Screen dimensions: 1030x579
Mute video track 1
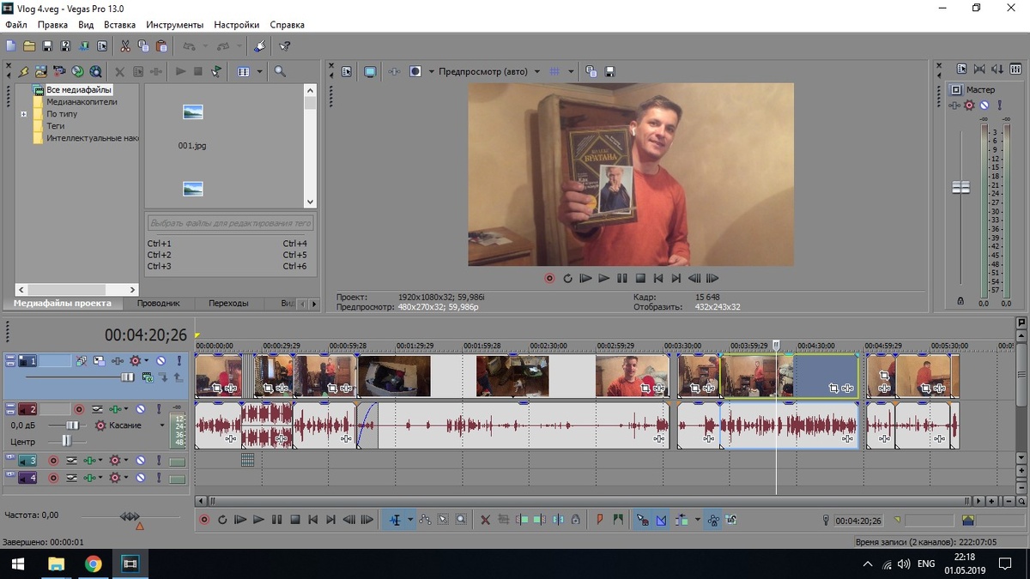point(161,361)
